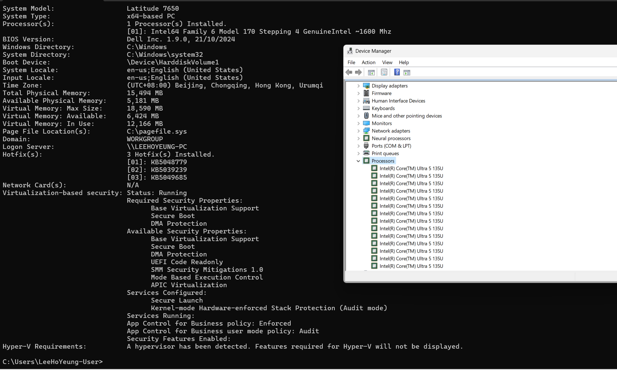Expand Mice and other pointing devices
This screenshot has width=617, height=370.
358,116
